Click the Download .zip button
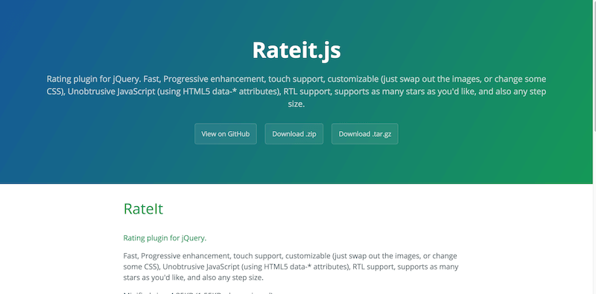This screenshot has height=294, width=596. [x=294, y=134]
